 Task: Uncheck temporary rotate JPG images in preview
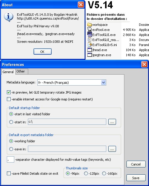pos(9,92)
